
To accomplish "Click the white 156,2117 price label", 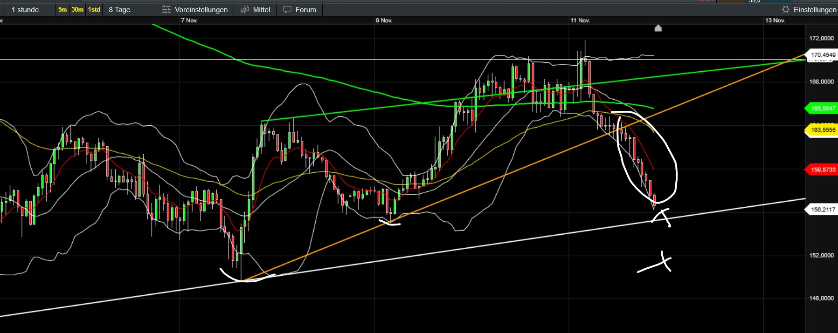I will (823, 210).
